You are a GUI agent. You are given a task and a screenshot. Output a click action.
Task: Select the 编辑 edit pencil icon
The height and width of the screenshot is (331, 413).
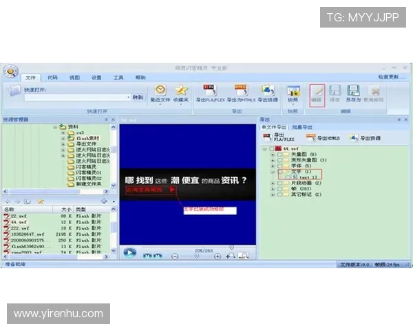pyautogui.click(x=317, y=91)
